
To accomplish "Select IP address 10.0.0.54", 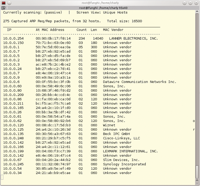I will 12,169.
